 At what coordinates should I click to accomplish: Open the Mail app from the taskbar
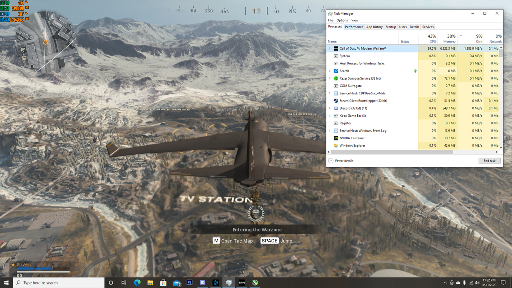177,283
